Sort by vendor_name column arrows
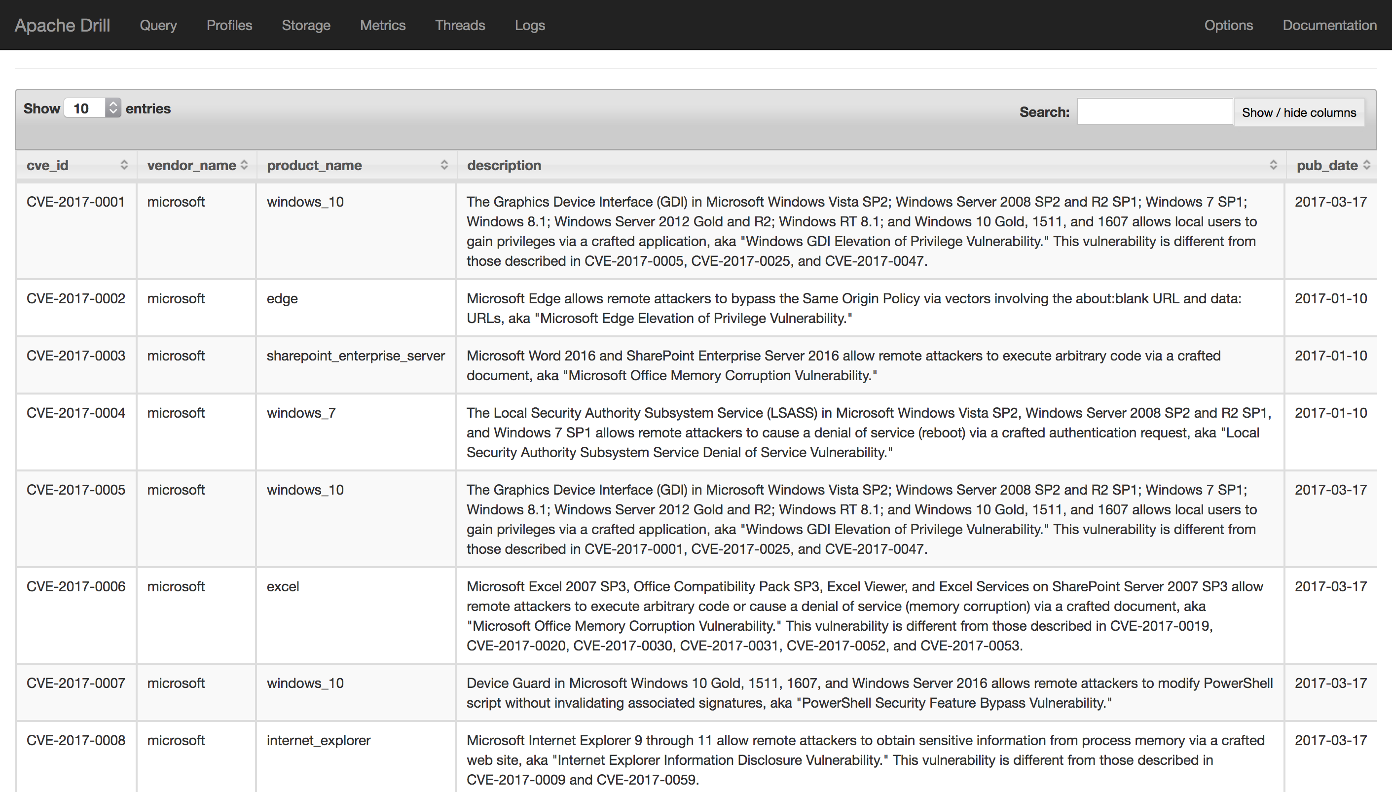 [x=244, y=165]
